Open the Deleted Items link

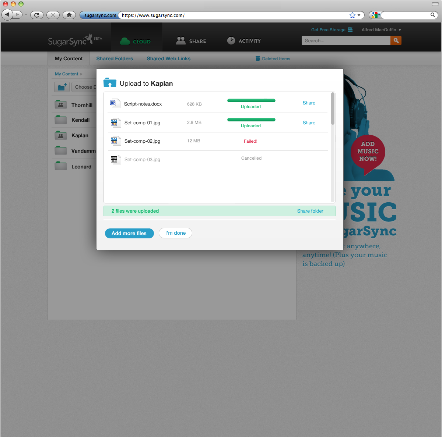(x=276, y=59)
